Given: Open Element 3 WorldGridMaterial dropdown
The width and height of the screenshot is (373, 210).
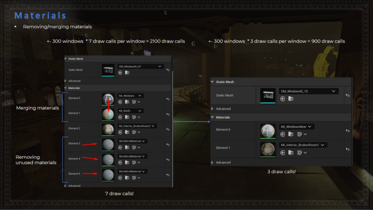Looking at the screenshot, I should tap(132, 141).
